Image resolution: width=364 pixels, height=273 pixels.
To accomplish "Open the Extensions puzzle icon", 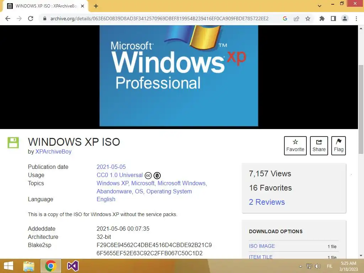I will (322, 18).
